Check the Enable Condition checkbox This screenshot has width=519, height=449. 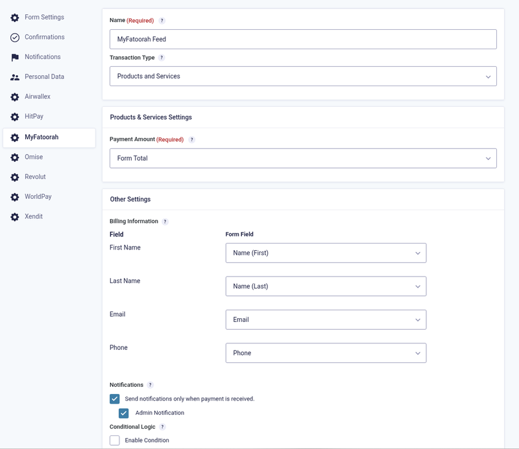[x=115, y=441]
